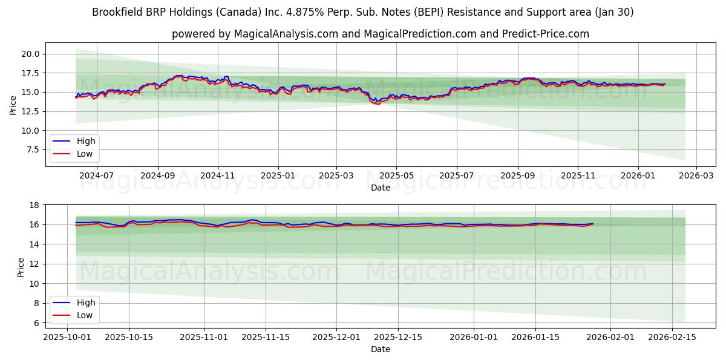
Task: Click the '10' y-axis tick of the bottom chart
Action: pos(36,284)
